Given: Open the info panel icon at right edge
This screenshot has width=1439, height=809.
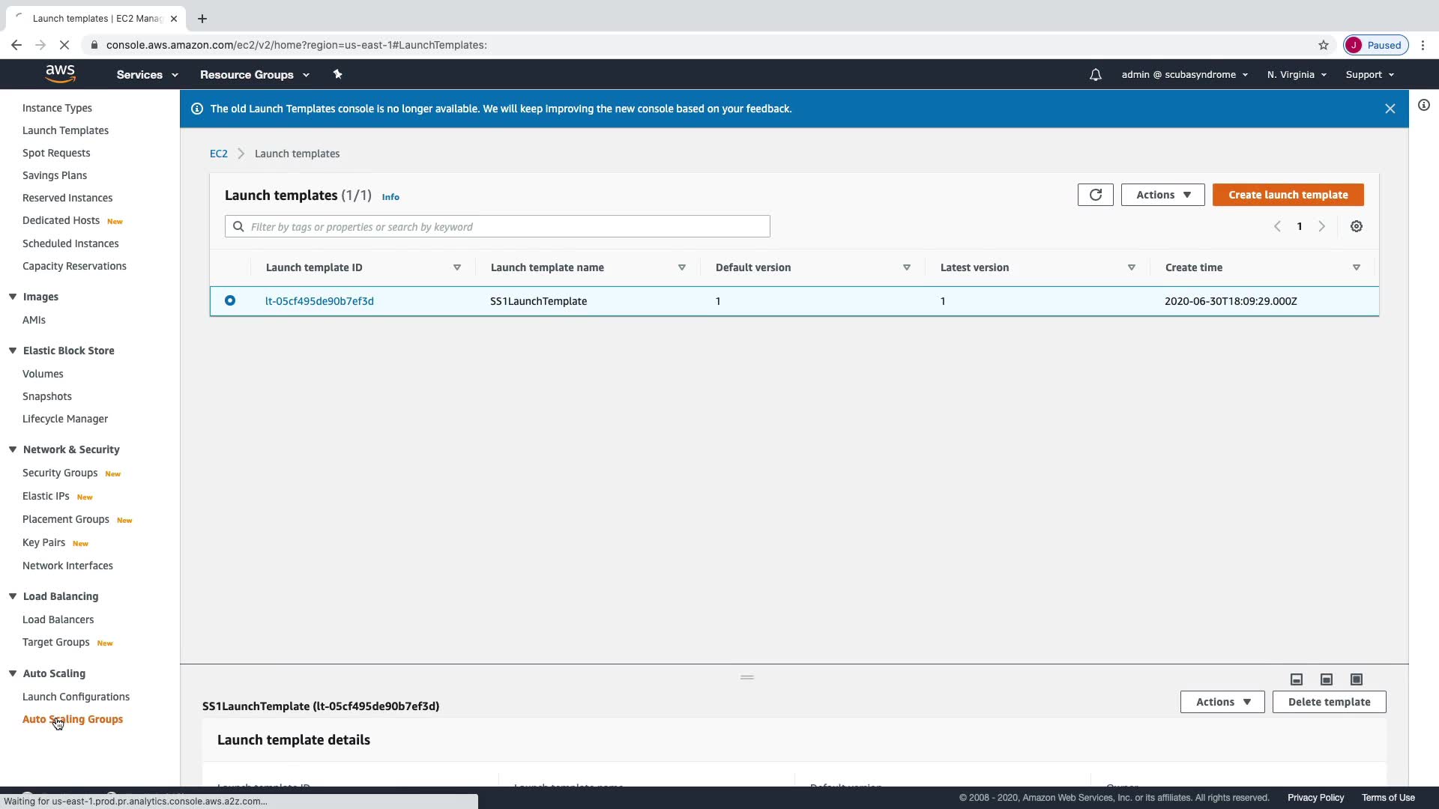Looking at the screenshot, I should (1423, 106).
